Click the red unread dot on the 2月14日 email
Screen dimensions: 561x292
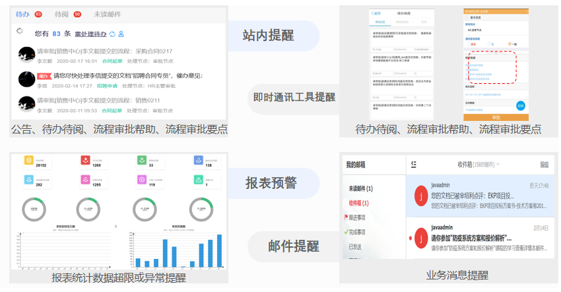410,238
